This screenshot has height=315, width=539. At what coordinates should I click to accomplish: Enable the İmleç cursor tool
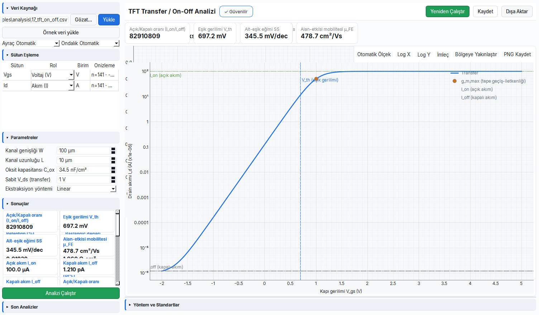(443, 54)
